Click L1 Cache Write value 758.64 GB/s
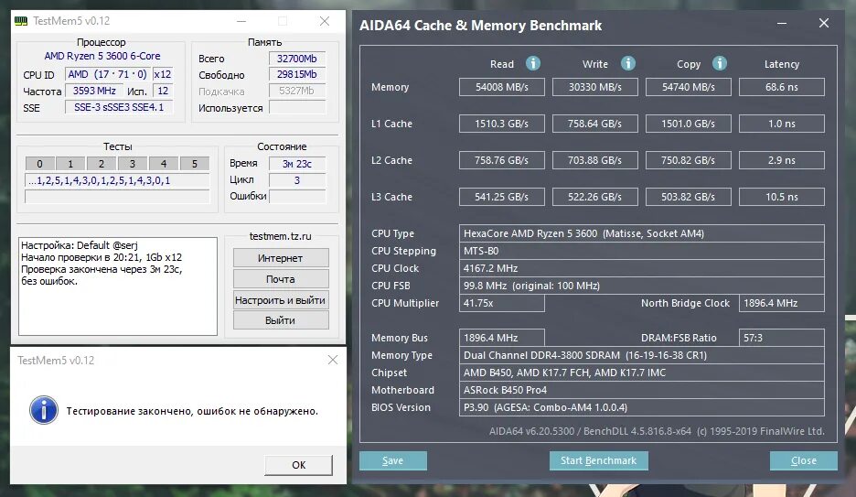This screenshot has width=856, height=497. [595, 124]
